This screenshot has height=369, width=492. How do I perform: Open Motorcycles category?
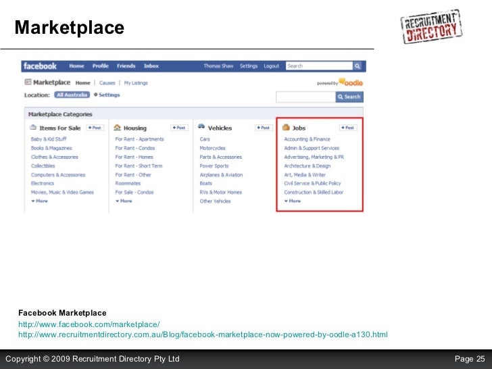coord(212,148)
